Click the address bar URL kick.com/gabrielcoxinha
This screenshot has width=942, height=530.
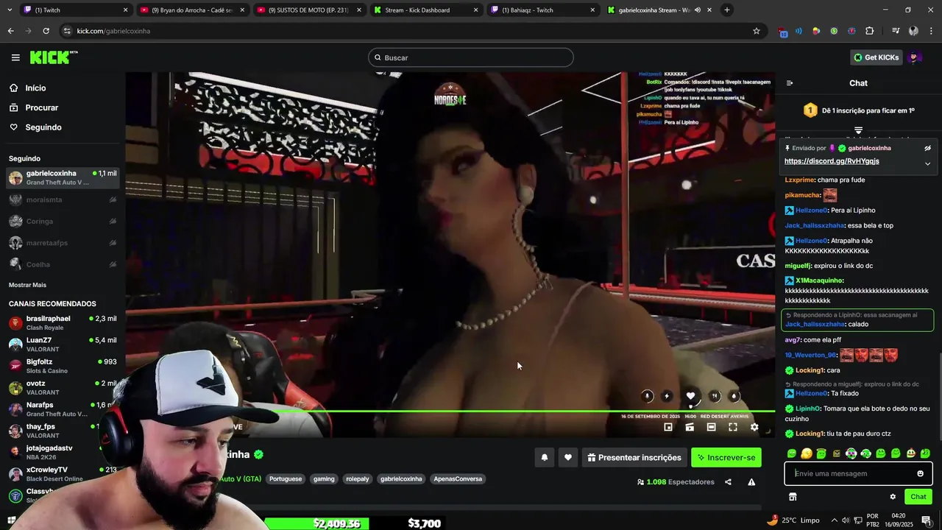click(x=113, y=31)
